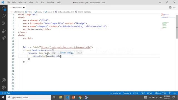Click the opening <script> tag
Screen dimensions: 178x100
(x=28, y=38)
